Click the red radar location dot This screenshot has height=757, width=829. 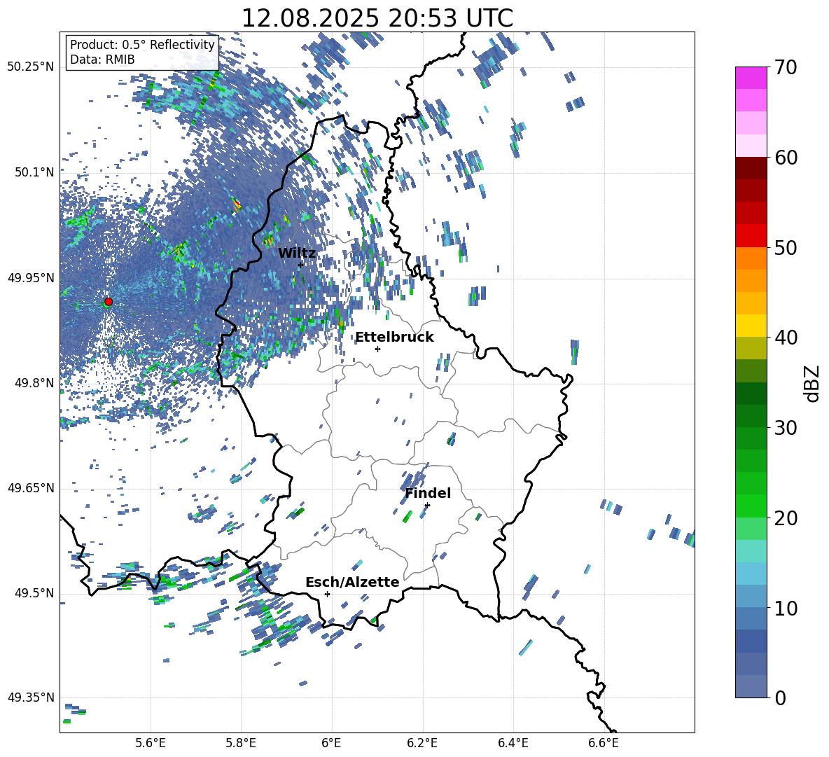pos(109,301)
